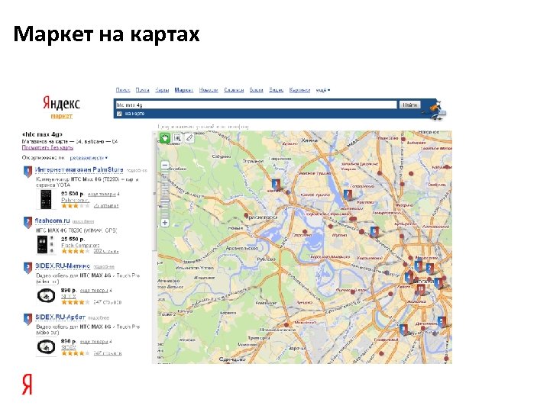Open Новости in top navigation

(x=209, y=90)
